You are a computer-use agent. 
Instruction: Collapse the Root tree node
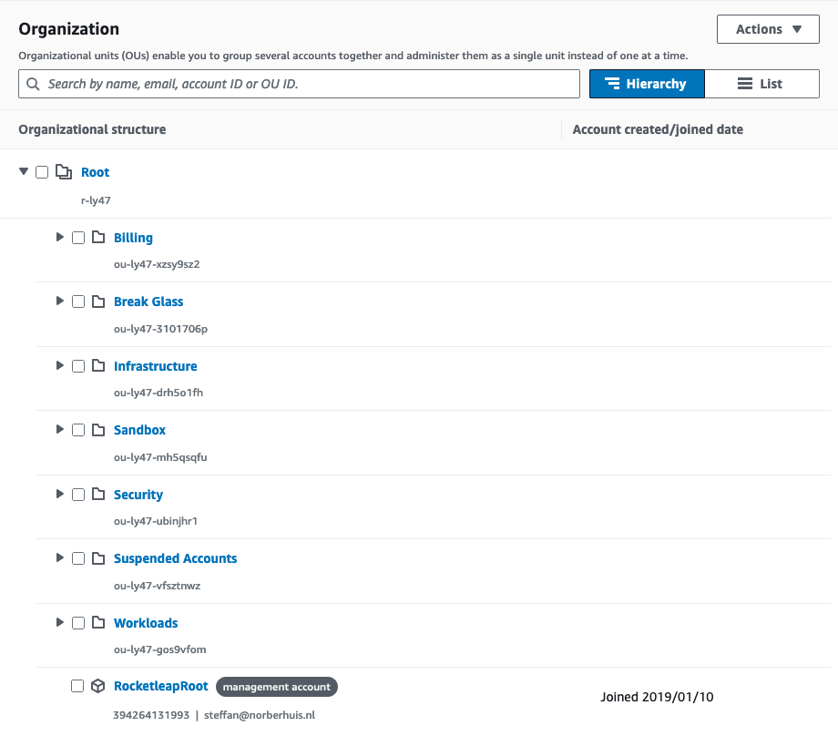(24, 172)
